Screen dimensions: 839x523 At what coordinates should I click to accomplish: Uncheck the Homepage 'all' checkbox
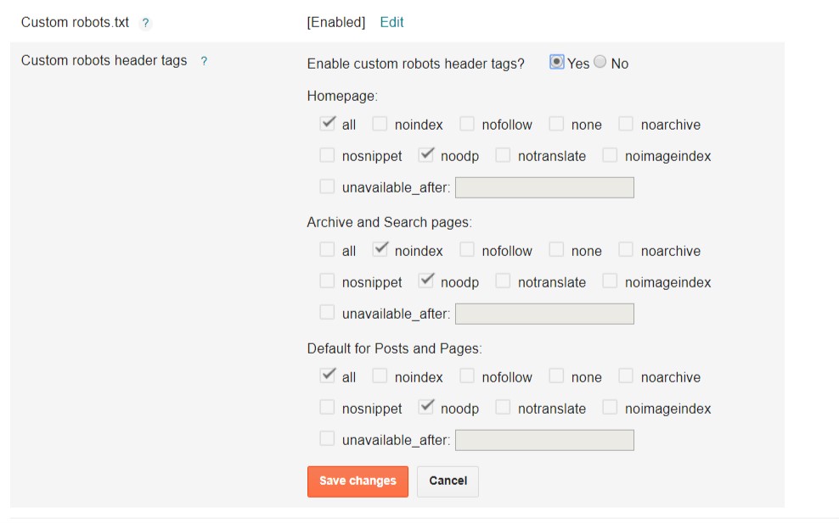tap(327, 124)
